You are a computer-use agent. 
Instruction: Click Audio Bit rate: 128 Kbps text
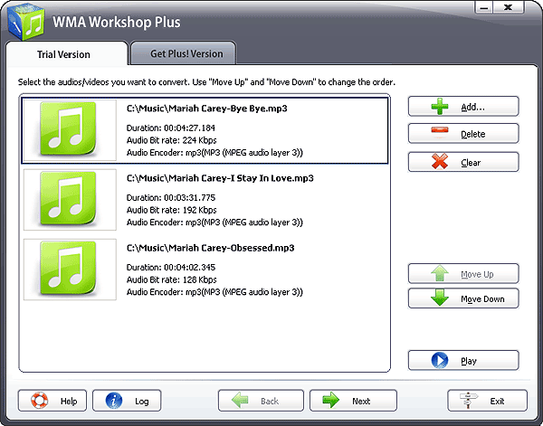click(171, 279)
